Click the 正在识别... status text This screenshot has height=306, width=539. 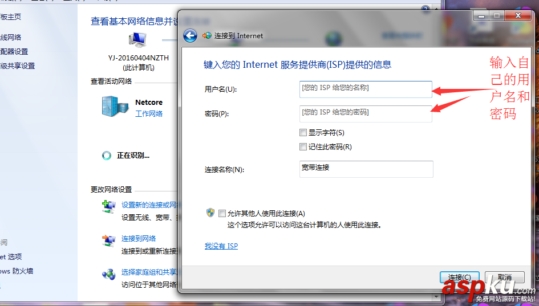133,156
